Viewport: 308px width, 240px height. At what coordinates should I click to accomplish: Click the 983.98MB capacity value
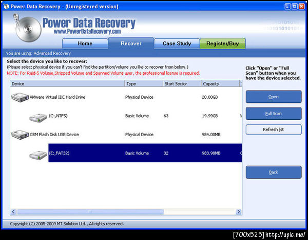click(211, 153)
